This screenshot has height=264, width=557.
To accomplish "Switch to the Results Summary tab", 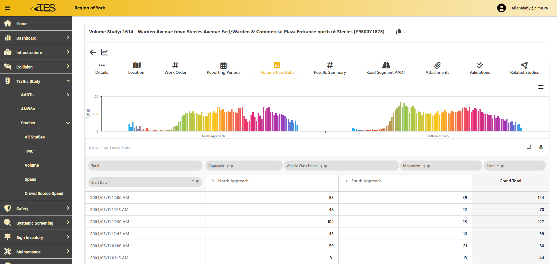I will [329, 68].
